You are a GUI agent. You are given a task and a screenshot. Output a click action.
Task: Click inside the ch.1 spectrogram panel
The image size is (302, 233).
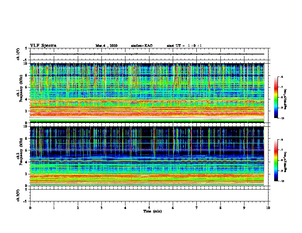(147, 93)
